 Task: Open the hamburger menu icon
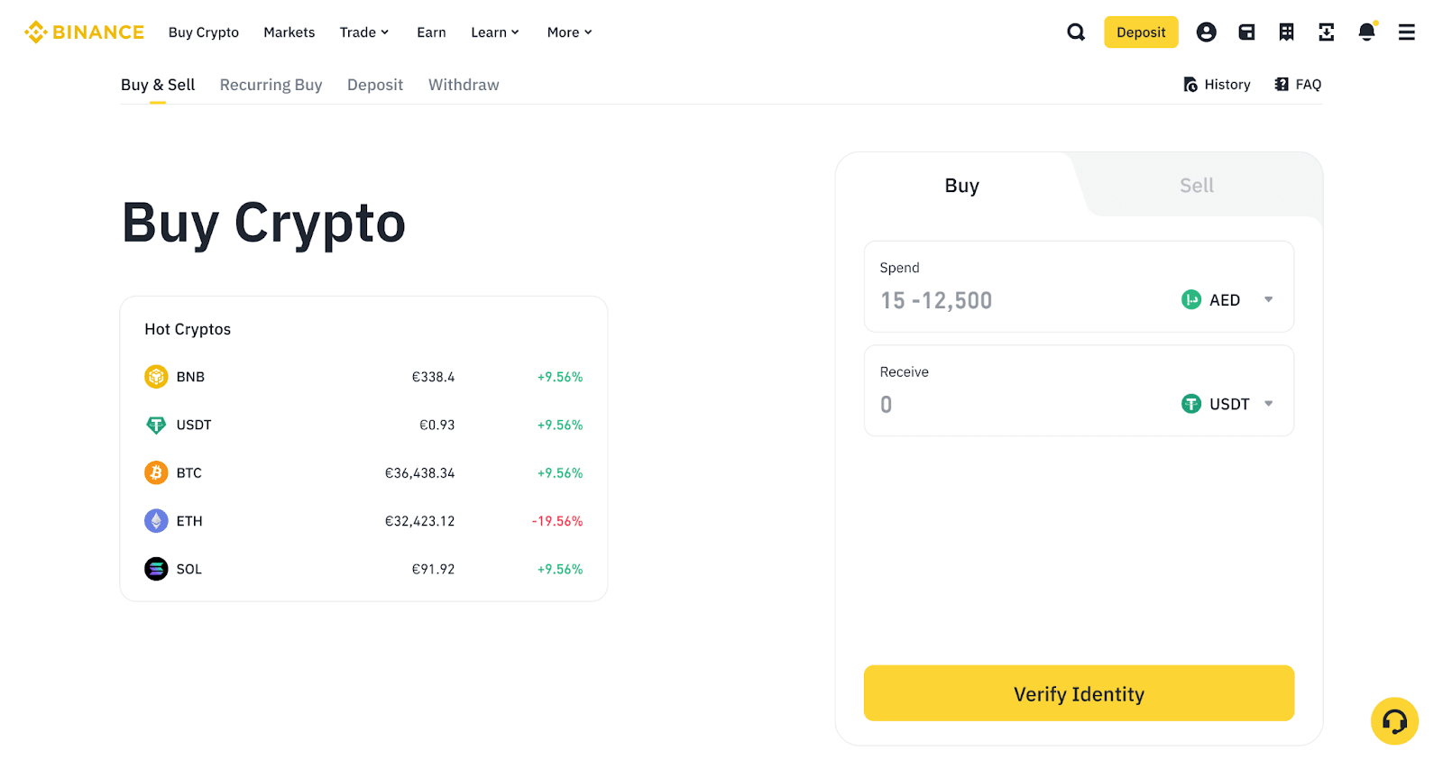(x=1406, y=32)
